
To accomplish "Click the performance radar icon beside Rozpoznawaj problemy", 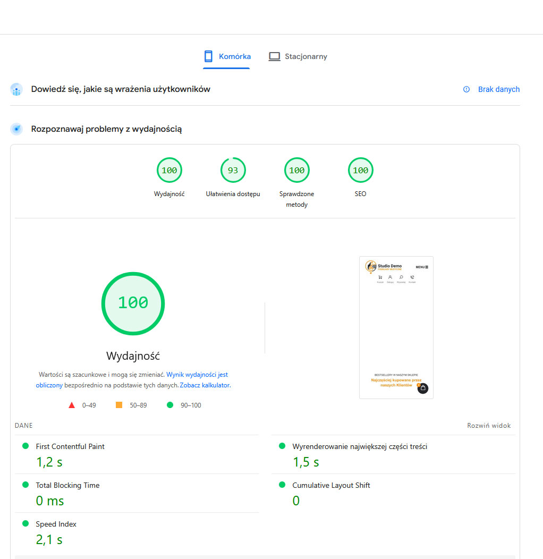I will (16, 129).
